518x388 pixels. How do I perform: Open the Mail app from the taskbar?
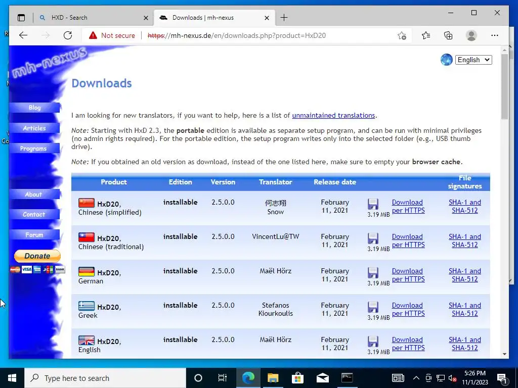click(322, 378)
